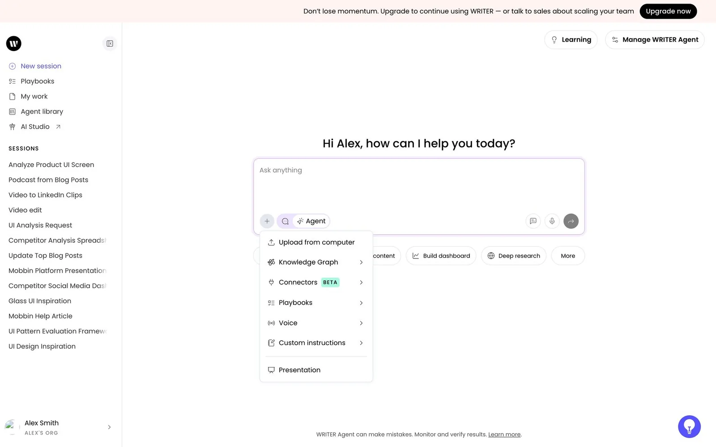The image size is (716, 447).
Task: Open the prompt library chat icon
Action: coord(533,221)
